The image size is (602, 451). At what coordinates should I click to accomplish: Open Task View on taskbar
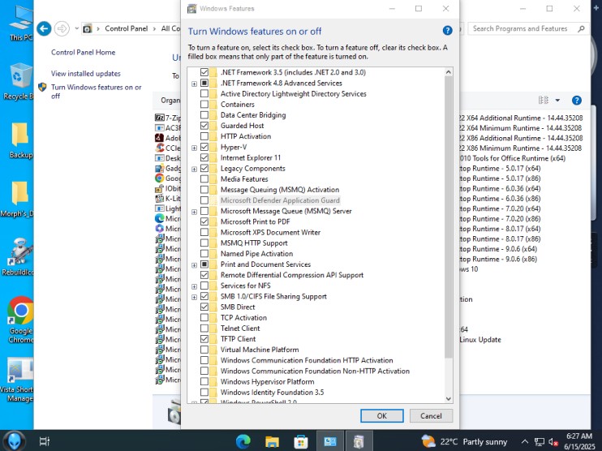click(45, 441)
